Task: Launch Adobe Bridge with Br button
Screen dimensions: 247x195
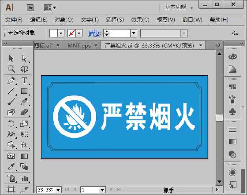Action: pyautogui.click(x=30, y=8)
